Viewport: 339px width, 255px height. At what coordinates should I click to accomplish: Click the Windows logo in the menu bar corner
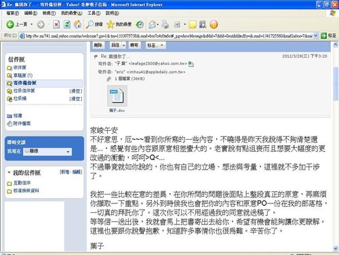click(x=333, y=13)
